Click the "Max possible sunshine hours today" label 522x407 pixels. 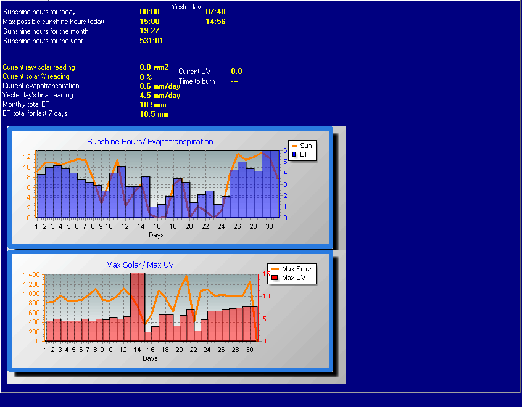[53, 22]
